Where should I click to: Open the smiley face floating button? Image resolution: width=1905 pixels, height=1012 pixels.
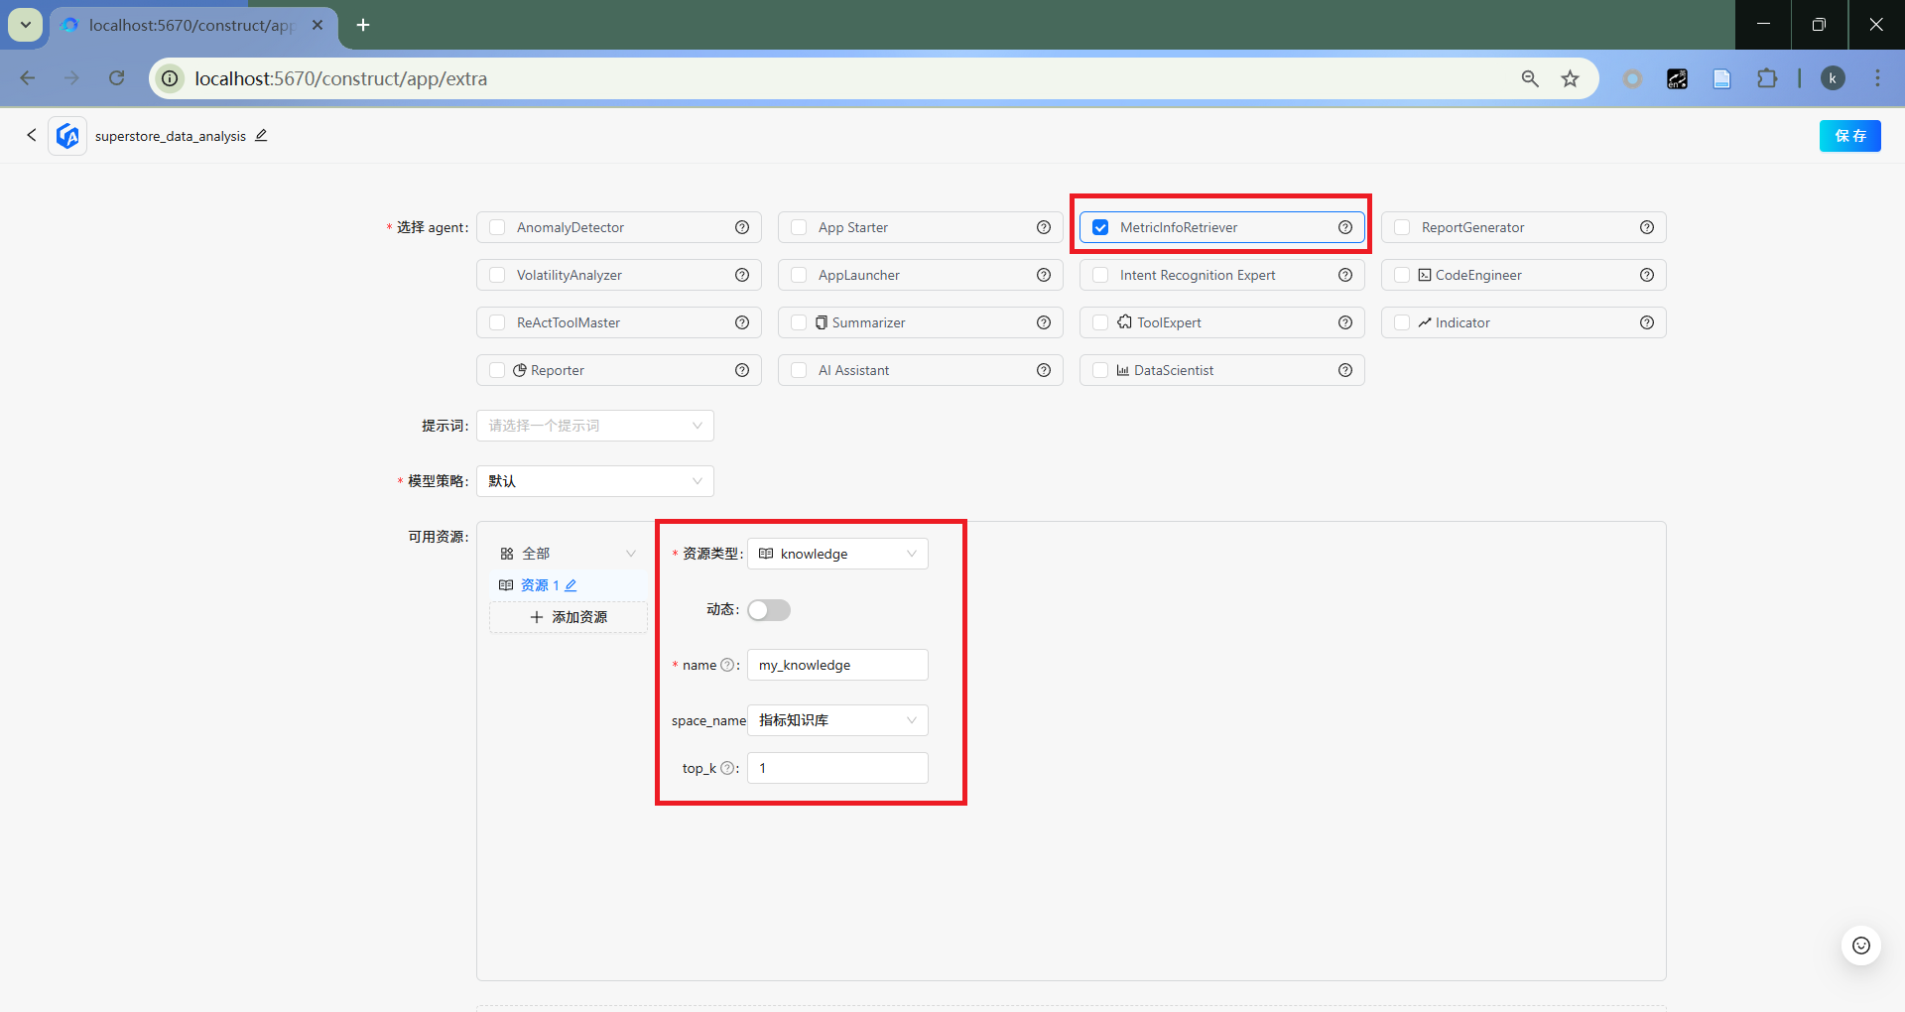[1860, 946]
